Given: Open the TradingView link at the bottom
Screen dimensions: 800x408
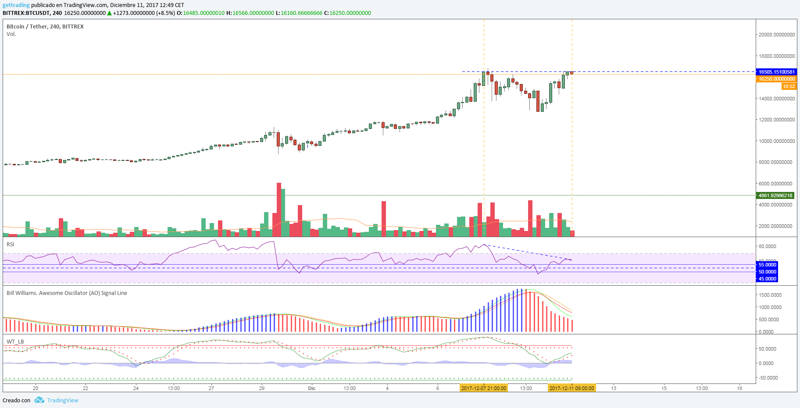Looking at the screenshot, I should (x=63, y=401).
